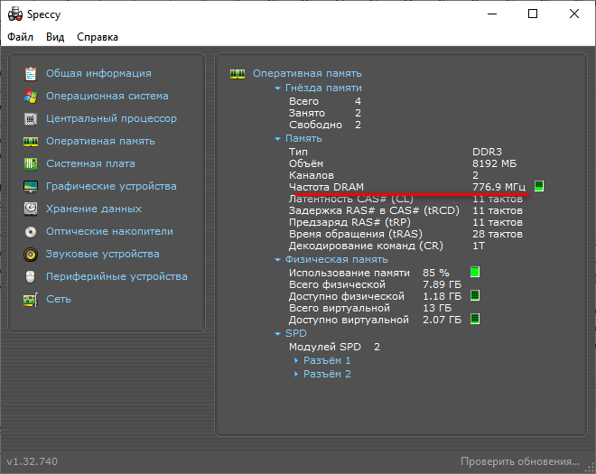Click the RAM icon in the Оперативная память header

(x=237, y=74)
